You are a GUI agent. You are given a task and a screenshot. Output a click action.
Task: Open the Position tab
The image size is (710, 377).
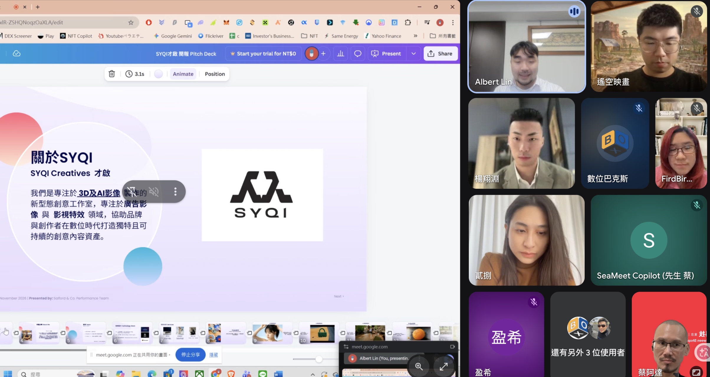tap(215, 74)
